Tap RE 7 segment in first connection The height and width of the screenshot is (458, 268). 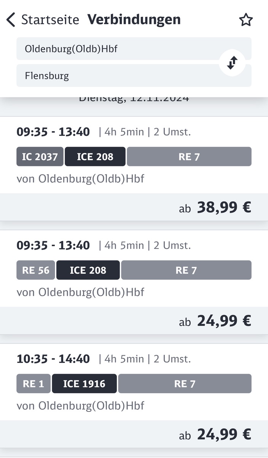point(189,156)
